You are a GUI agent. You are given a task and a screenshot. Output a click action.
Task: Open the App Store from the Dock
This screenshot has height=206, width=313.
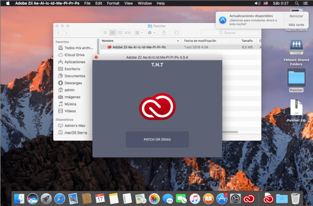click(222, 199)
